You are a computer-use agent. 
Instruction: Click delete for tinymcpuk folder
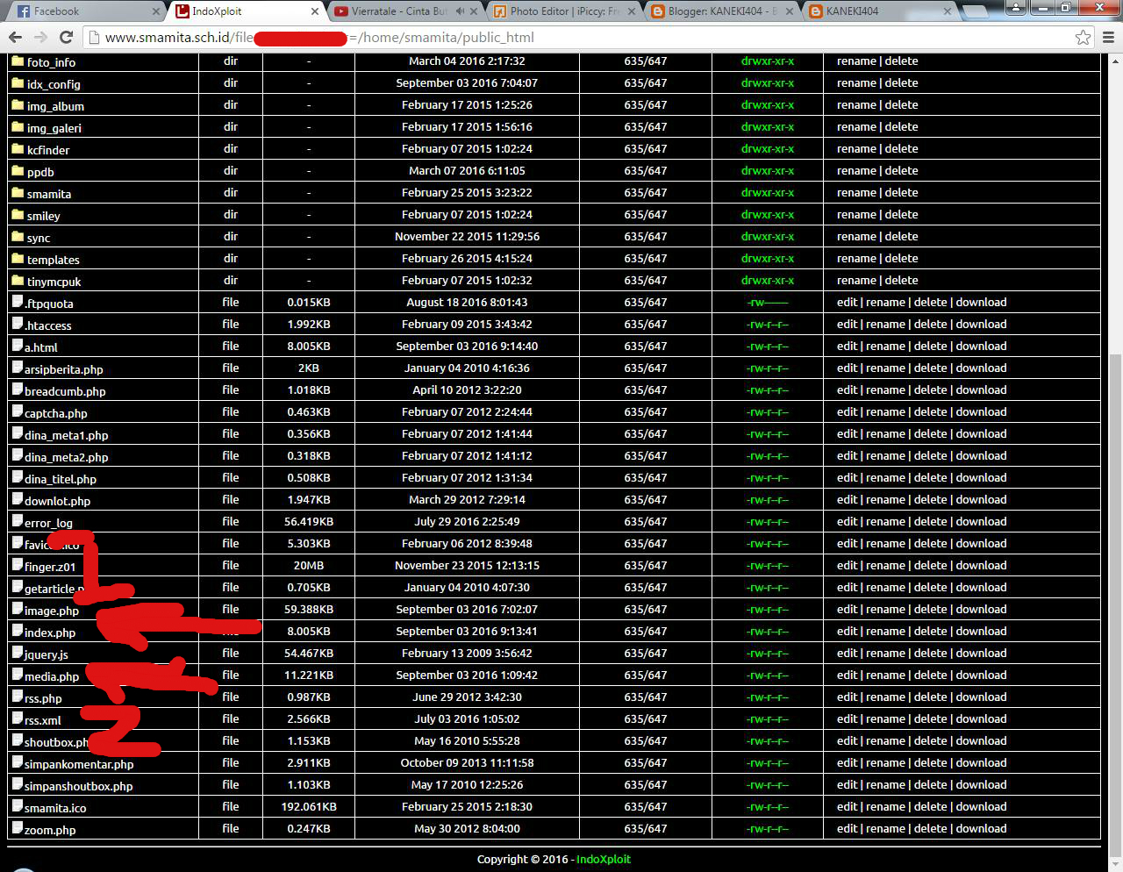click(x=902, y=280)
